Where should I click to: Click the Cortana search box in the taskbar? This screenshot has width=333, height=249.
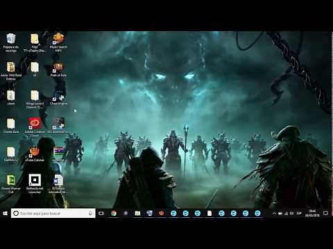click(x=53, y=213)
